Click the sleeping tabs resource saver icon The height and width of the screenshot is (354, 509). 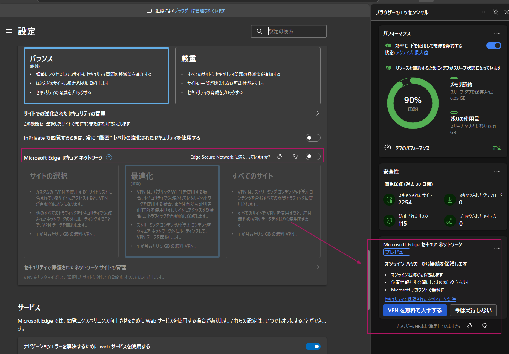click(x=388, y=68)
